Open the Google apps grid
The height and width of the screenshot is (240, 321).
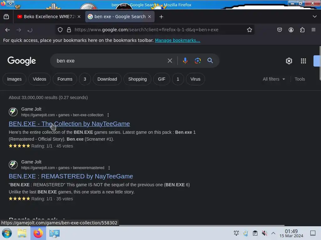(x=303, y=61)
